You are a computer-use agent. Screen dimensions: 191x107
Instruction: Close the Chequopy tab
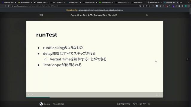(16, 2)
